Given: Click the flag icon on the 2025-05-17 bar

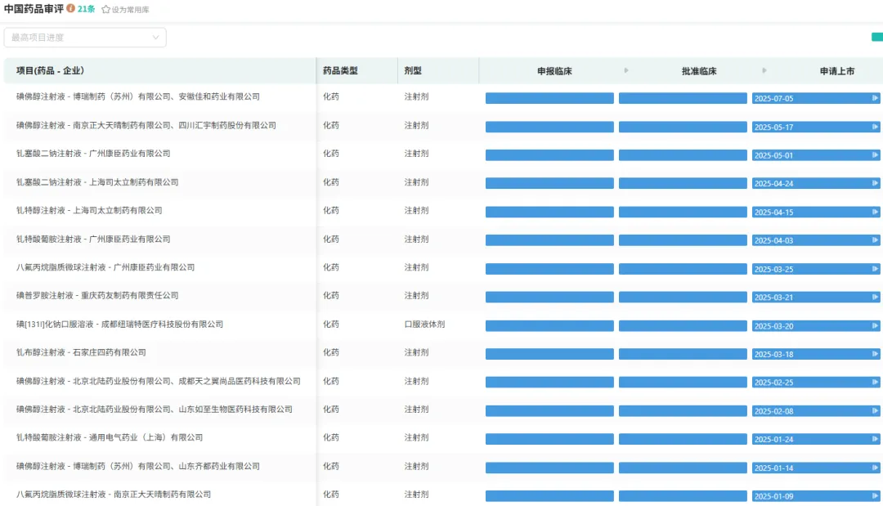Looking at the screenshot, I should (x=875, y=127).
